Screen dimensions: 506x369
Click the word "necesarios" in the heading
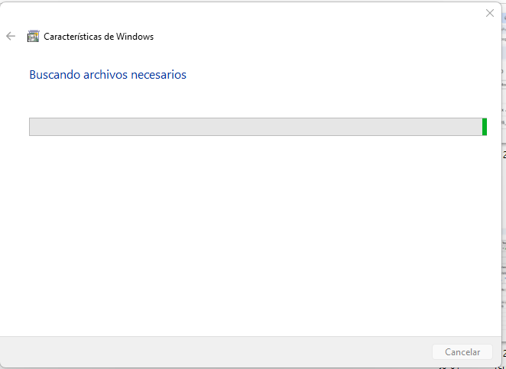point(159,75)
